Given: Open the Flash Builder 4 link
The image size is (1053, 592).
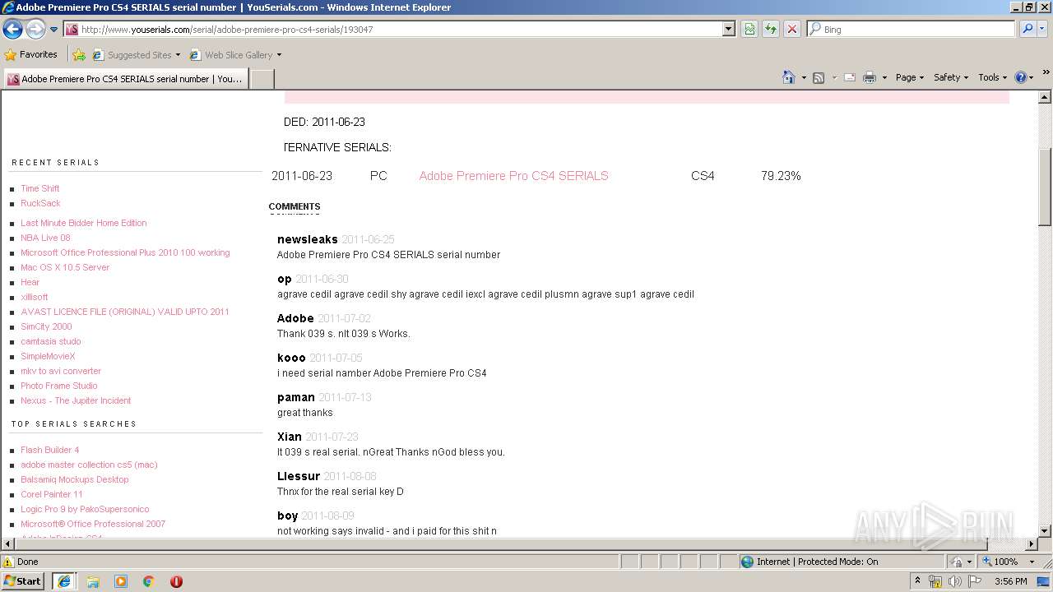Looking at the screenshot, I should [x=50, y=450].
